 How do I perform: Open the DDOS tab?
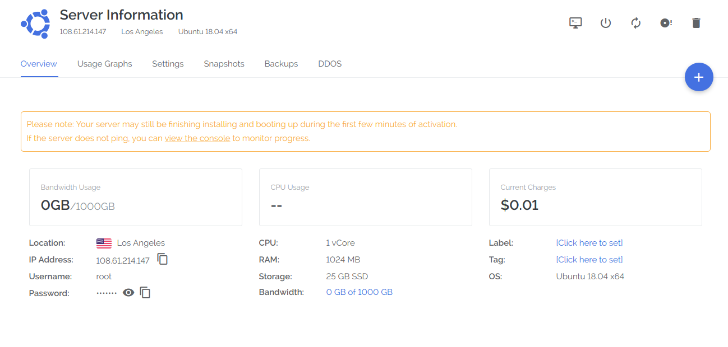tap(330, 64)
